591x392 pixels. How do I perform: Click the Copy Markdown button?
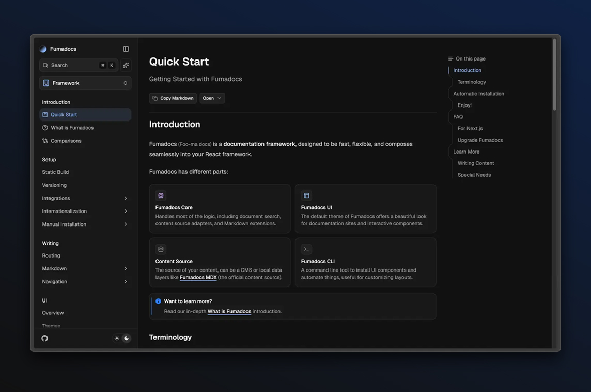(173, 98)
